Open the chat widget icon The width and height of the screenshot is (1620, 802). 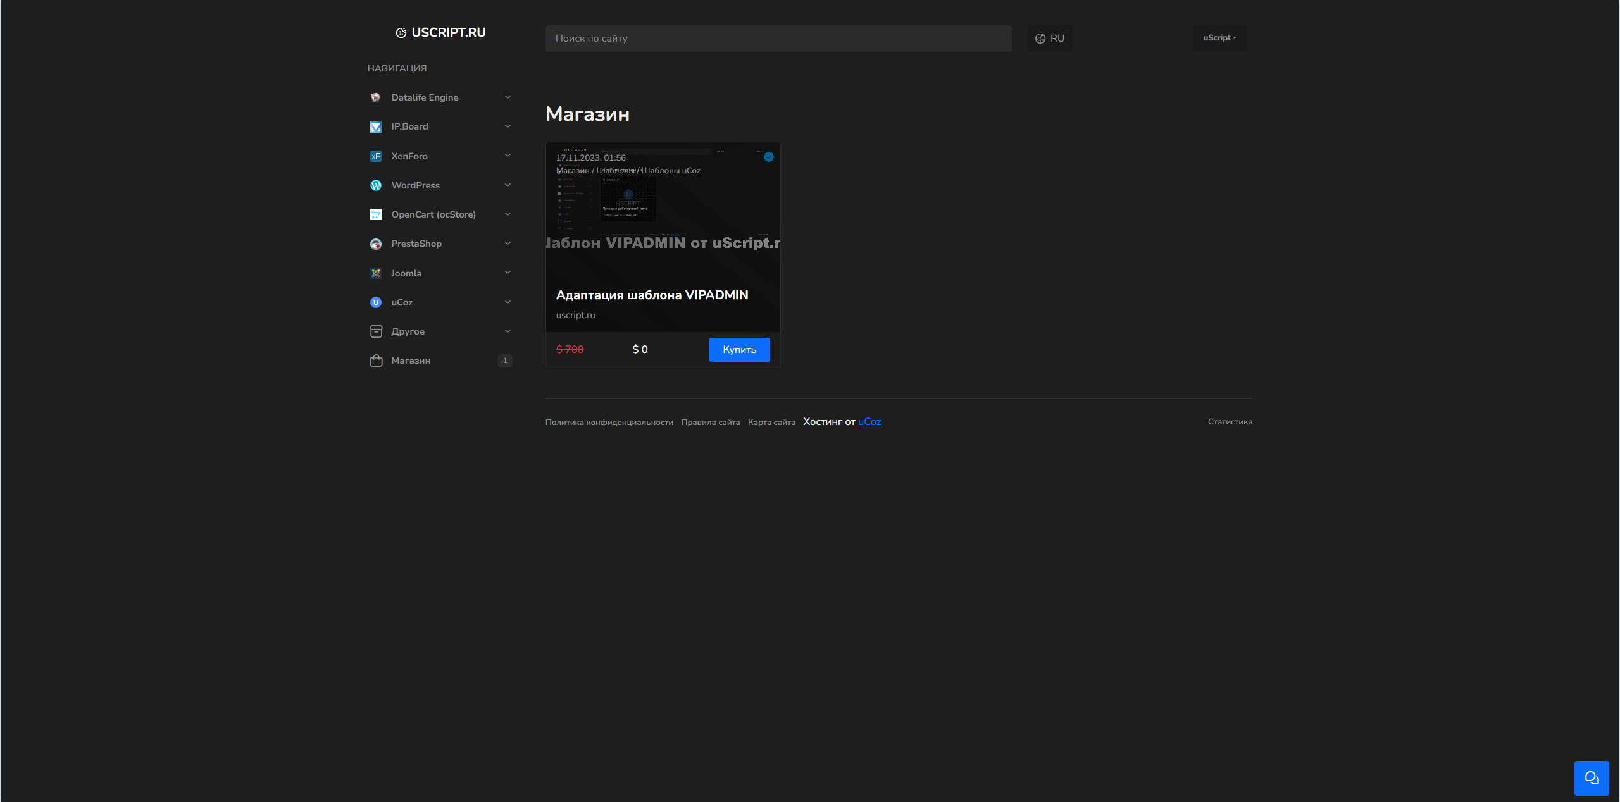click(x=1592, y=778)
